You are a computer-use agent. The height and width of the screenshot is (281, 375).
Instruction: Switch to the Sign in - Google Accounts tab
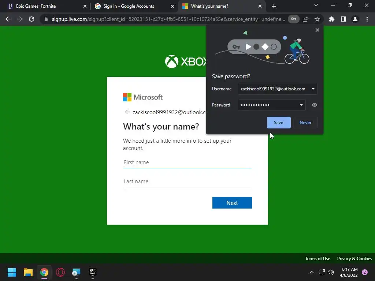click(134, 6)
